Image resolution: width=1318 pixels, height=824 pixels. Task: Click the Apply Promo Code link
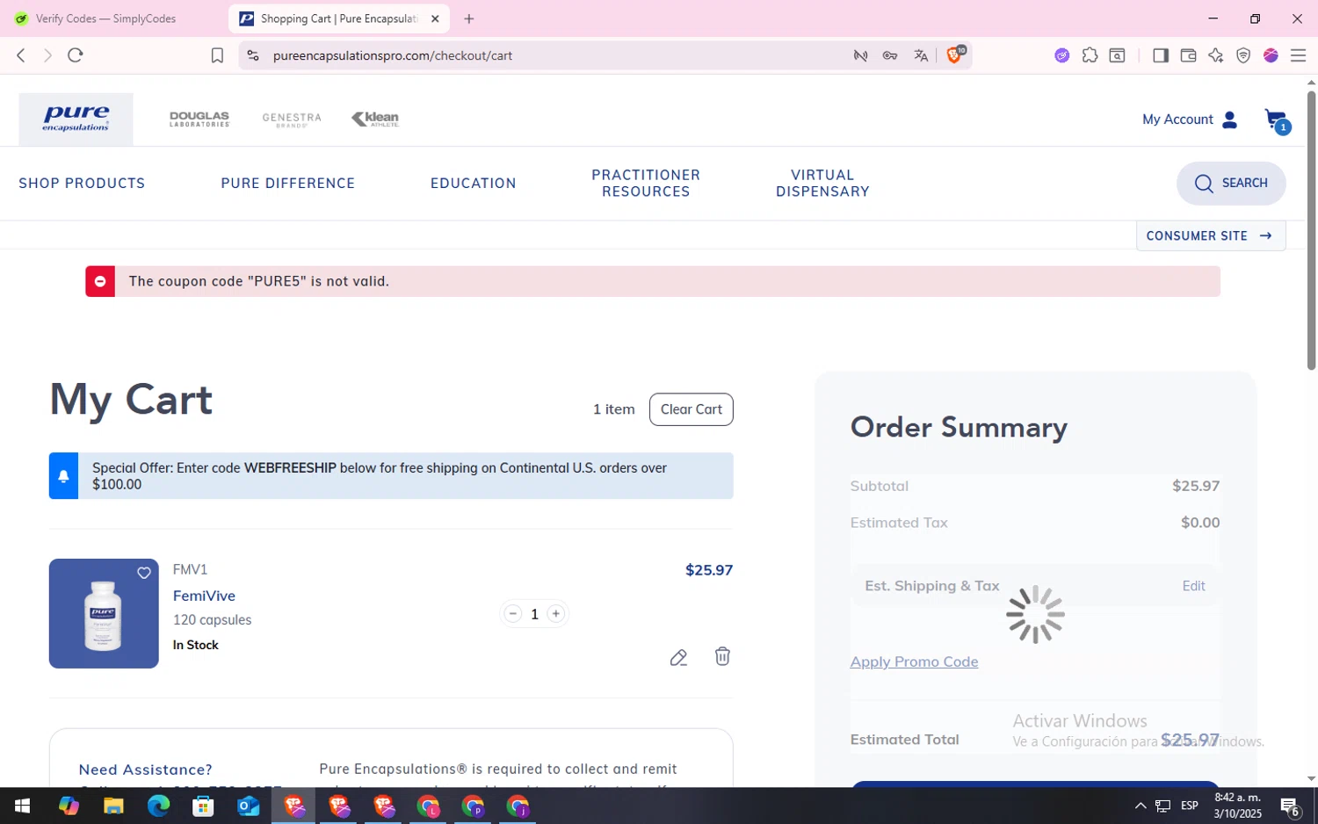tap(914, 661)
